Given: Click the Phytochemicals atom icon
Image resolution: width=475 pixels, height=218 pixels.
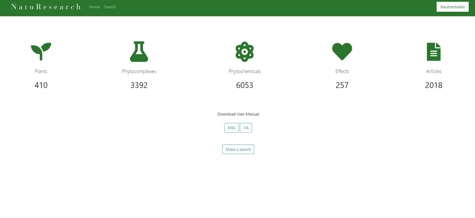Looking at the screenshot, I should click(x=245, y=52).
